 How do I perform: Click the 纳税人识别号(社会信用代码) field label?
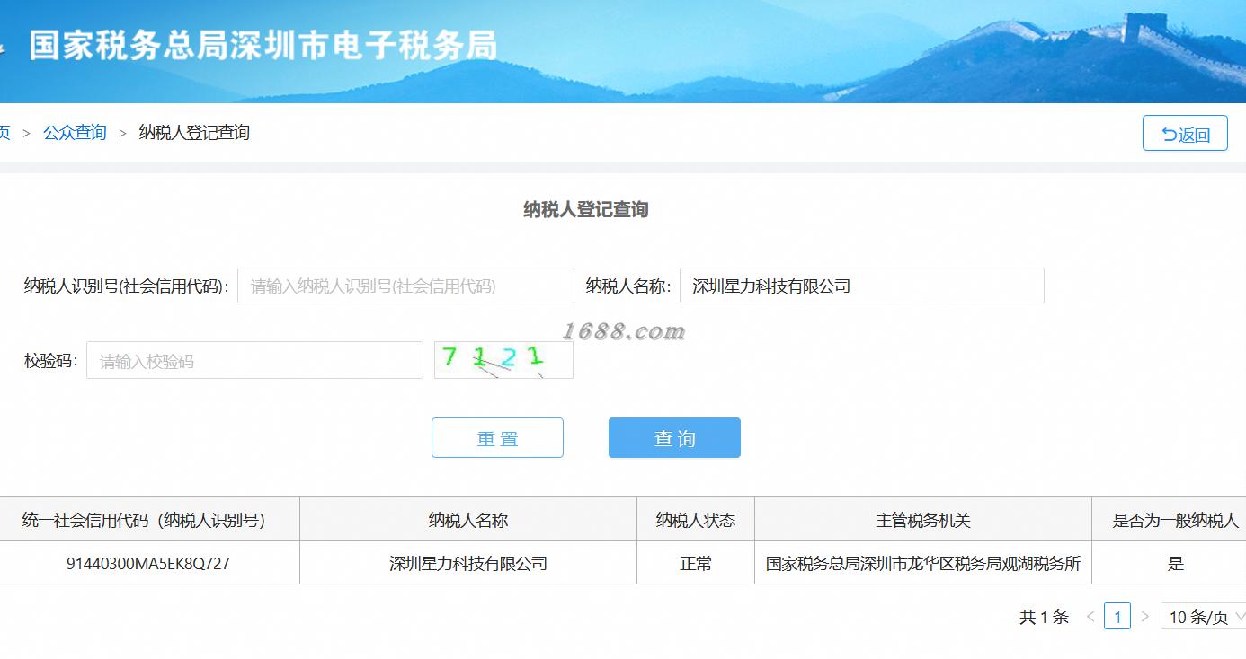(127, 286)
